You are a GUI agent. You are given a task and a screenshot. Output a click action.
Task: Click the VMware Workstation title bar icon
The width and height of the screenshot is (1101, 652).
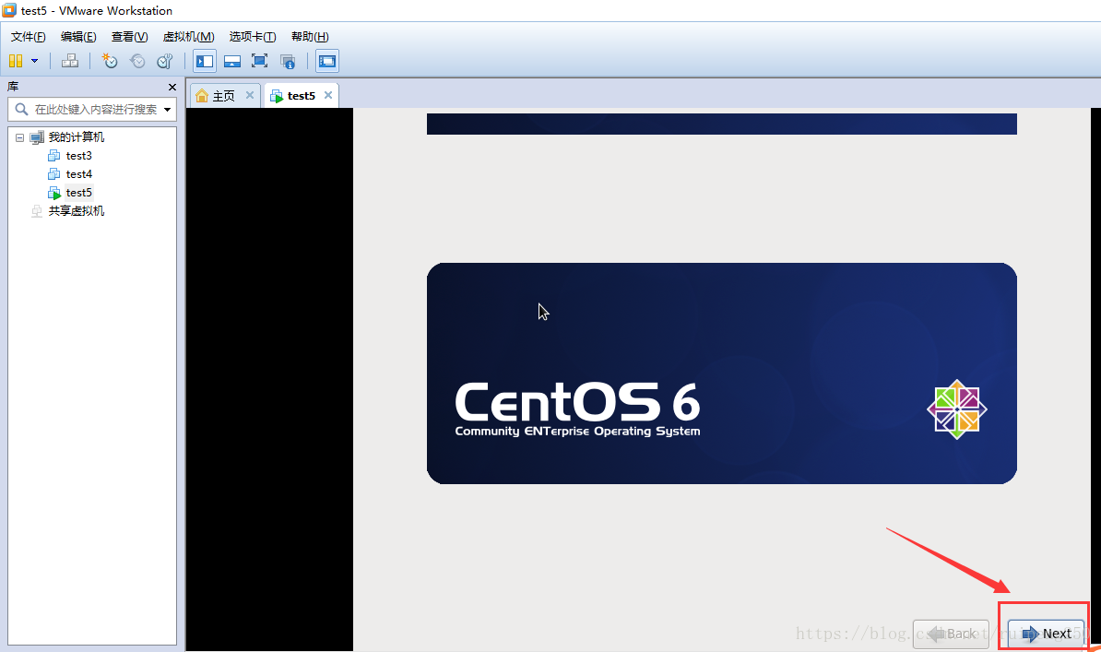(x=9, y=10)
